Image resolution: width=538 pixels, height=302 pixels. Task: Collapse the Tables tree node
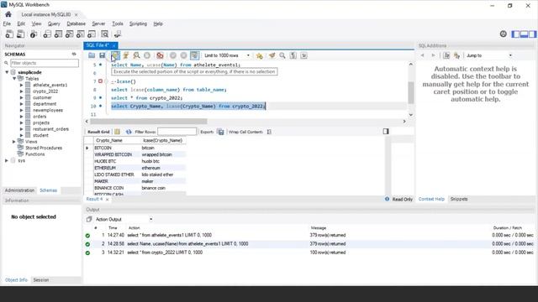[14, 78]
